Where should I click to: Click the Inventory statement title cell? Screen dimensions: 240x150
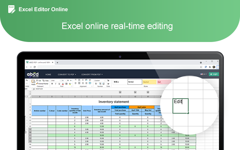114,102
